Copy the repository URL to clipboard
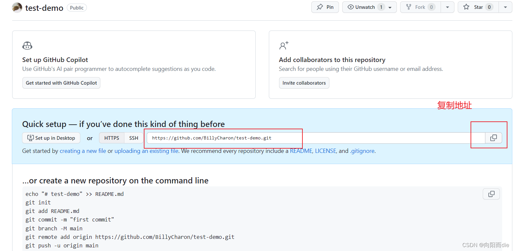This screenshot has height=251, width=514. pos(494,138)
